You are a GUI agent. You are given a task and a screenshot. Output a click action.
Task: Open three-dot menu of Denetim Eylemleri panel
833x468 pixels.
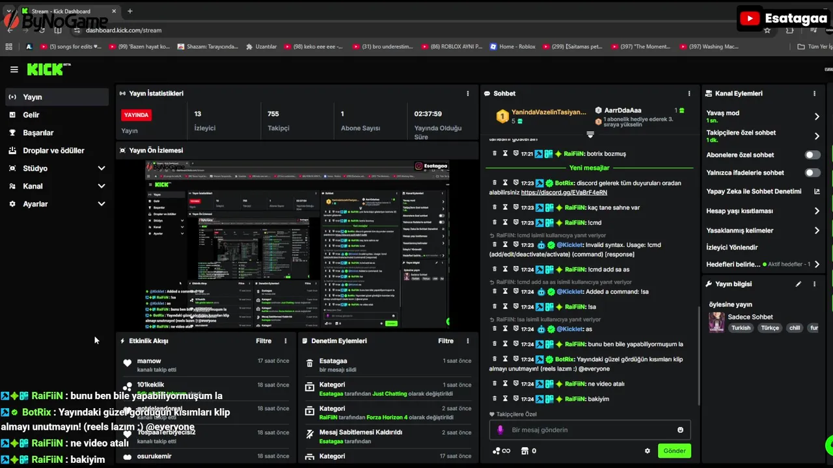tap(467, 341)
